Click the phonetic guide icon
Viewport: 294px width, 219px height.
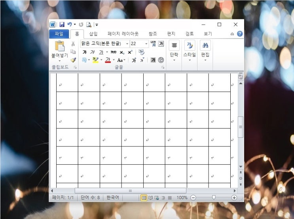pos(153,44)
